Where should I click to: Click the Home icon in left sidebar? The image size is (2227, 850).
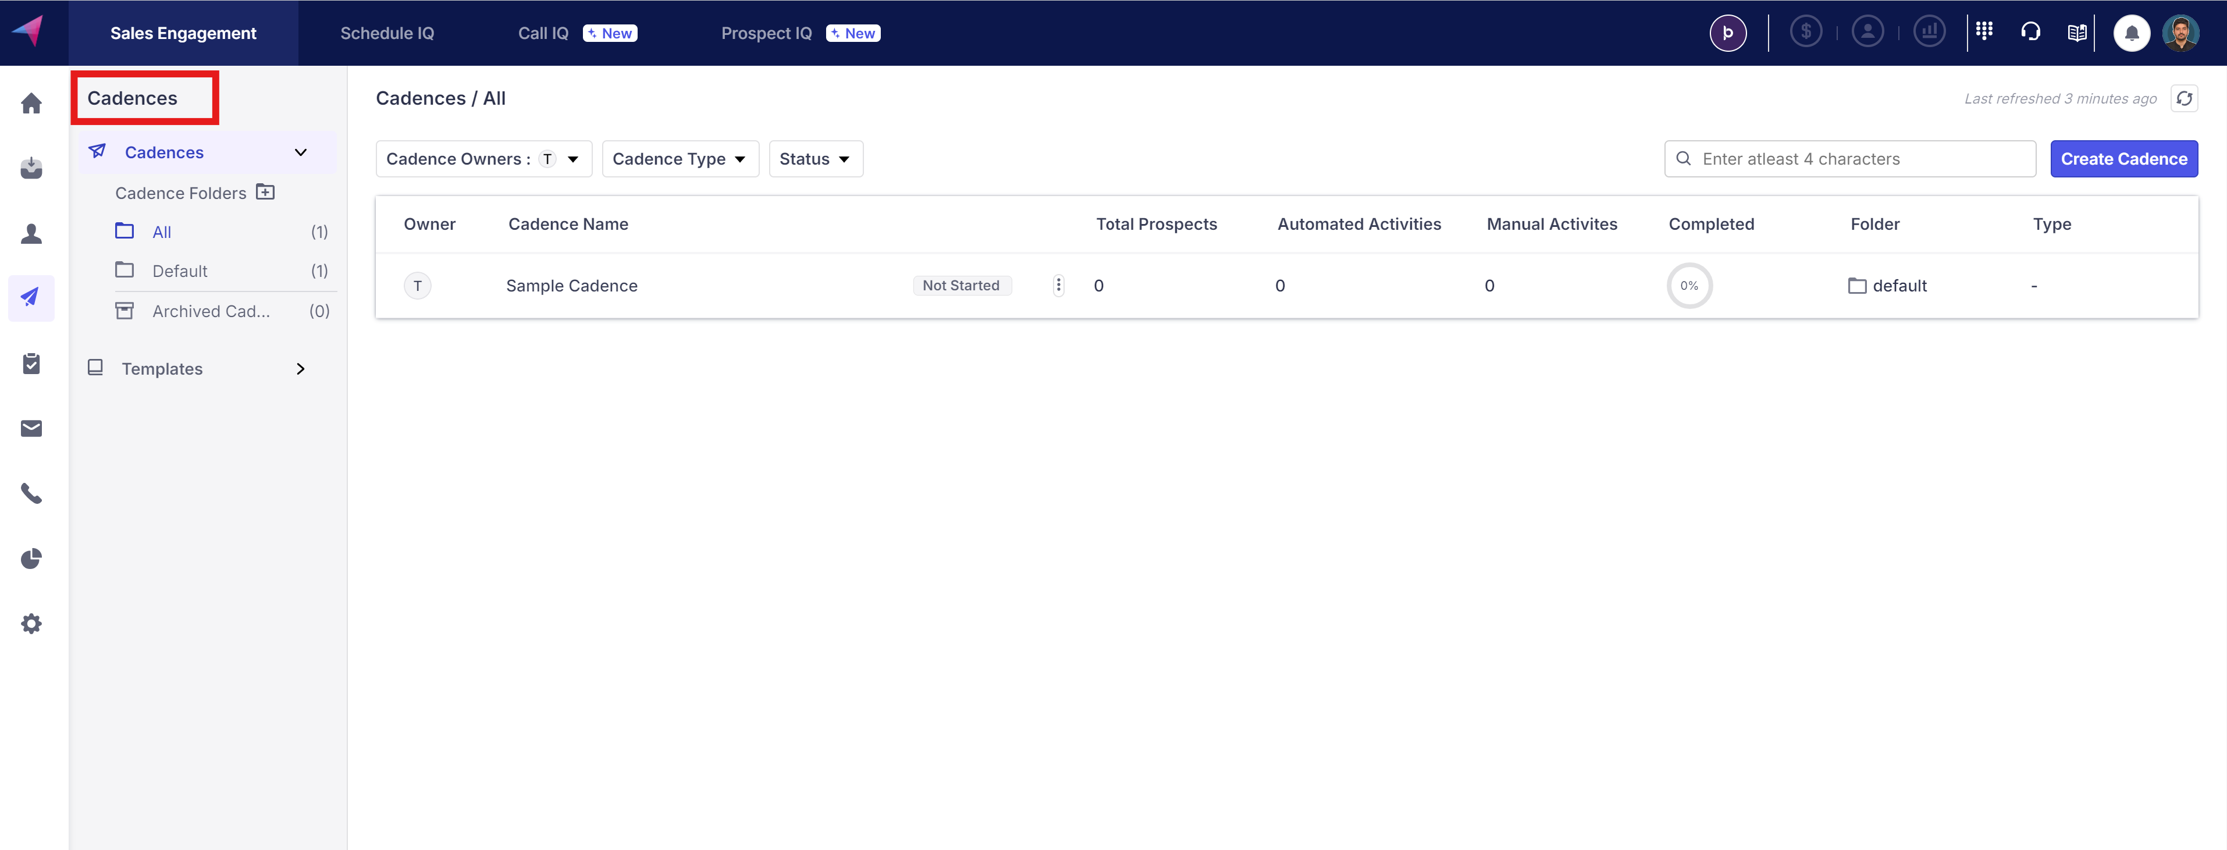31,103
